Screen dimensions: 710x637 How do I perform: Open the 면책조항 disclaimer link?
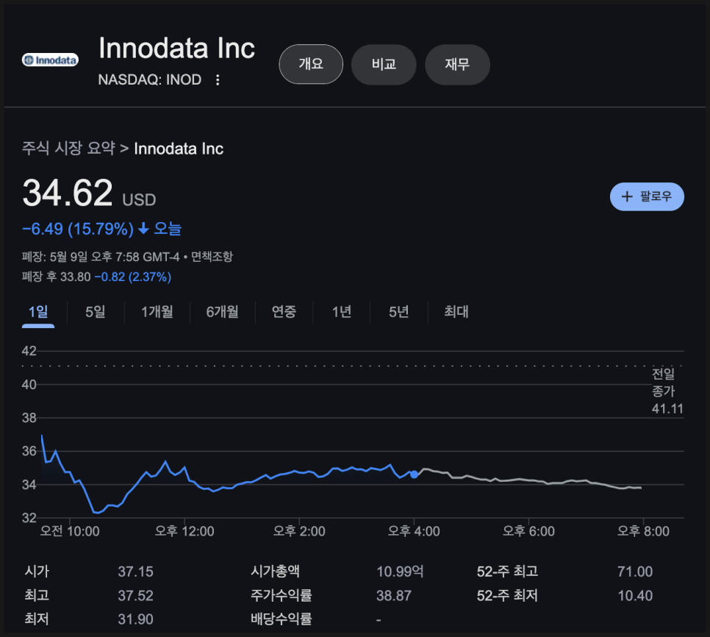tap(212, 257)
